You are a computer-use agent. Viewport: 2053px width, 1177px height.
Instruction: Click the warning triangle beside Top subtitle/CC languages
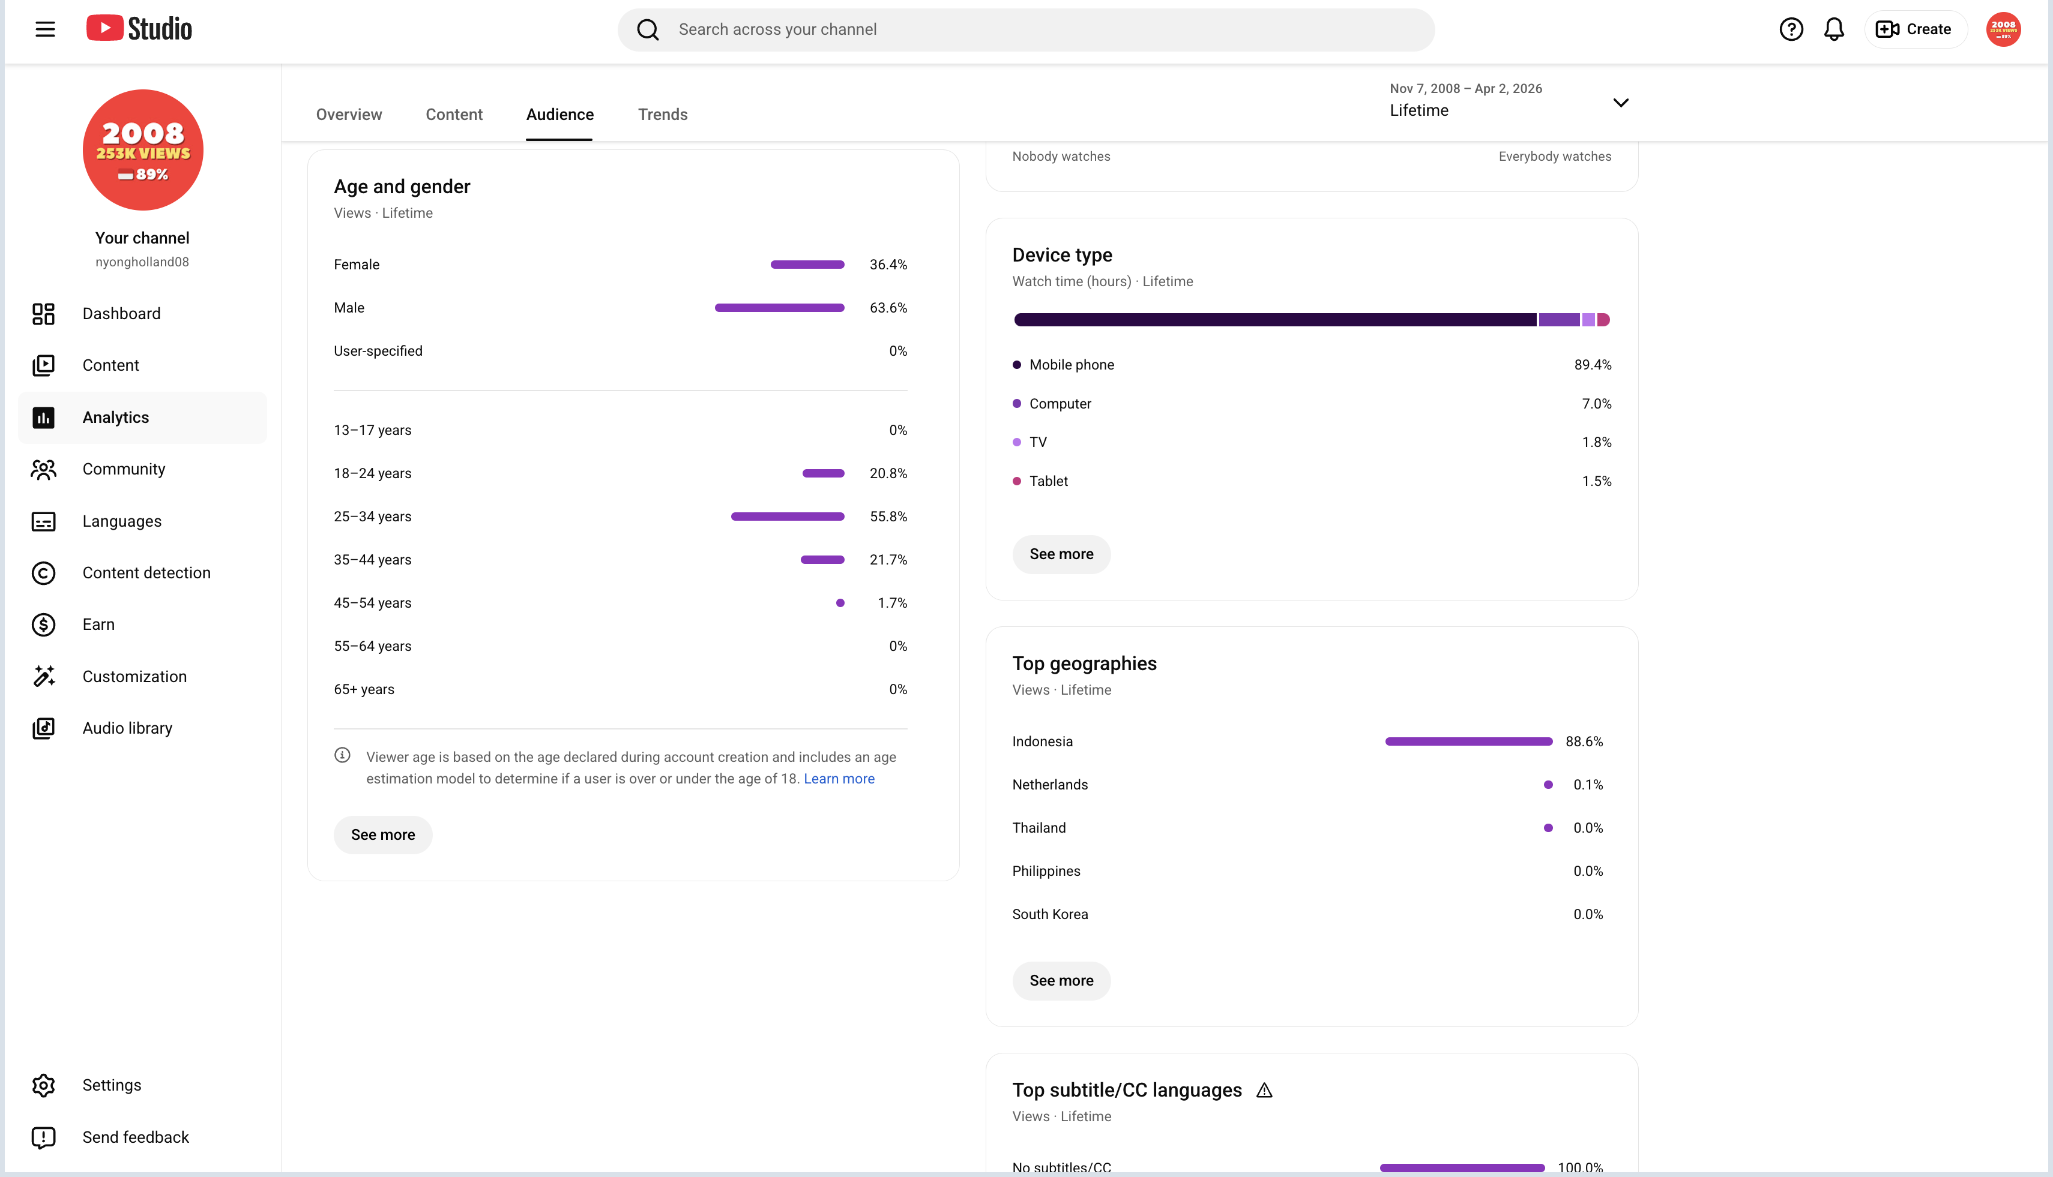tap(1264, 1091)
